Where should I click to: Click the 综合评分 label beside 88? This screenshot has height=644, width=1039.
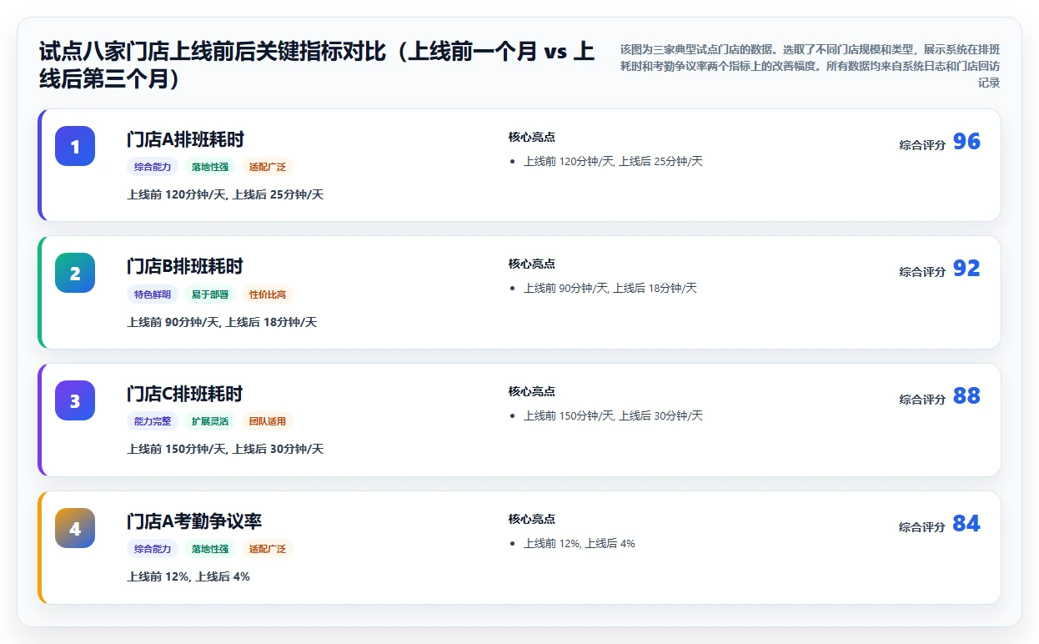coord(922,400)
